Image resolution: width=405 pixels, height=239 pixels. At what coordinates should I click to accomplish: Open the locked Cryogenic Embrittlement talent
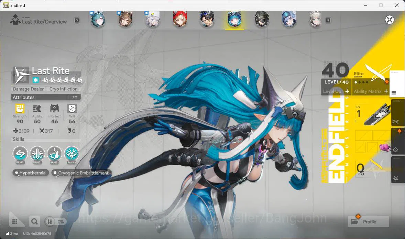(x=81, y=173)
